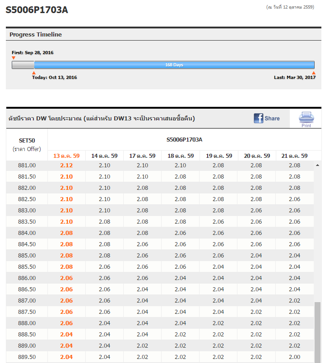Click SET50 value 881.50

pyautogui.click(x=27, y=177)
